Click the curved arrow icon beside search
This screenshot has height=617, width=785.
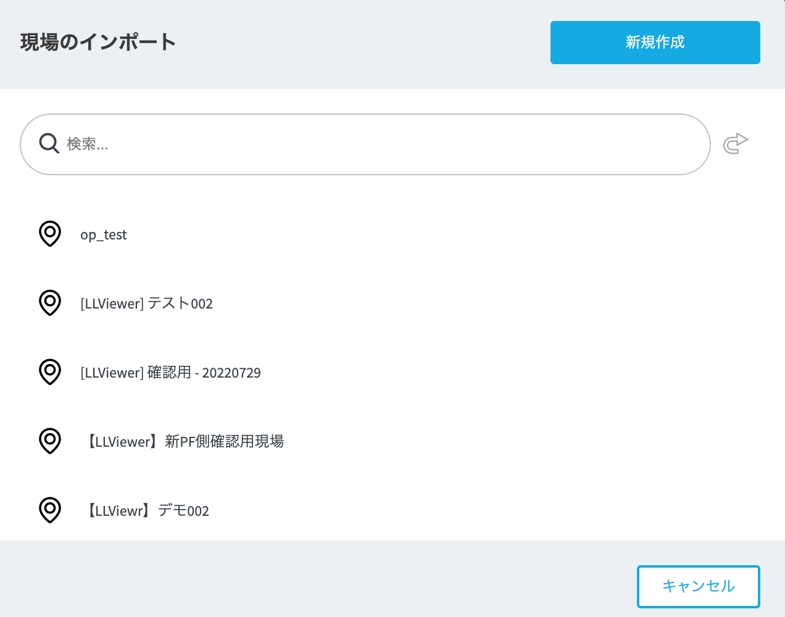pyautogui.click(x=735, y=143)
